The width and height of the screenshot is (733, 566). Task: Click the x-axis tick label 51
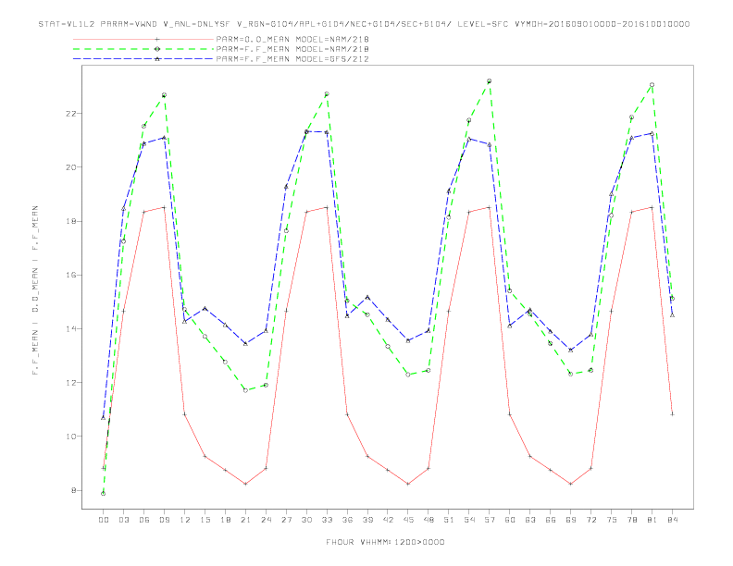[449, 520]
